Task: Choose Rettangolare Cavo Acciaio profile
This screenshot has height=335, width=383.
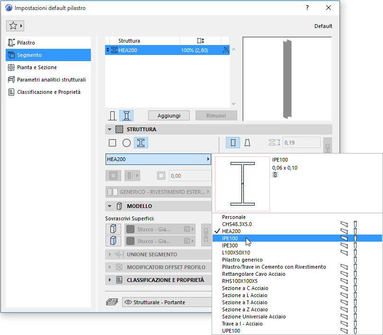Action: [297, 273]
